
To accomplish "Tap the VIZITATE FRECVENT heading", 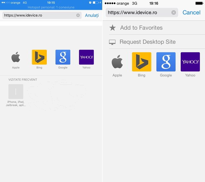I will tap(23, 80).
